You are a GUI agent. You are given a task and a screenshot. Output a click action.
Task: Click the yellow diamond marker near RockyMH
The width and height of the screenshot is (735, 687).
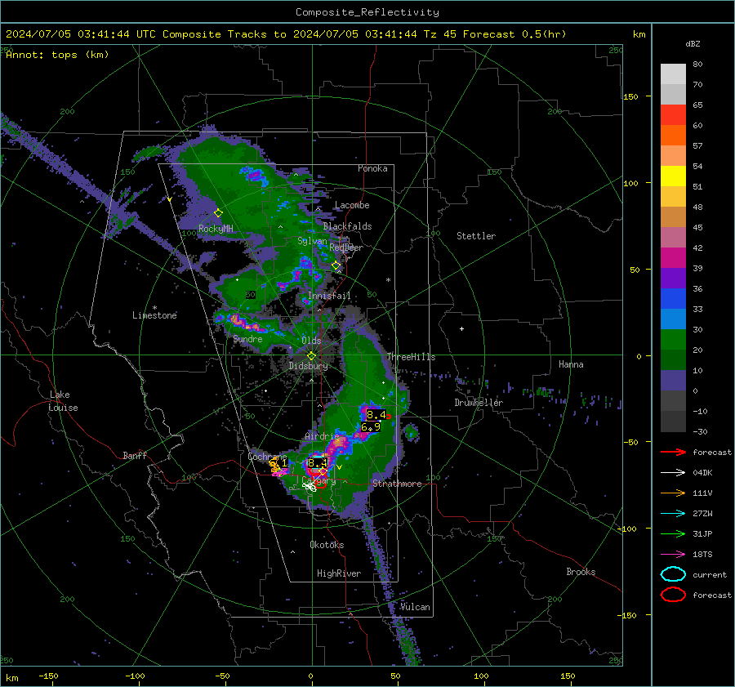click(218, 213)
